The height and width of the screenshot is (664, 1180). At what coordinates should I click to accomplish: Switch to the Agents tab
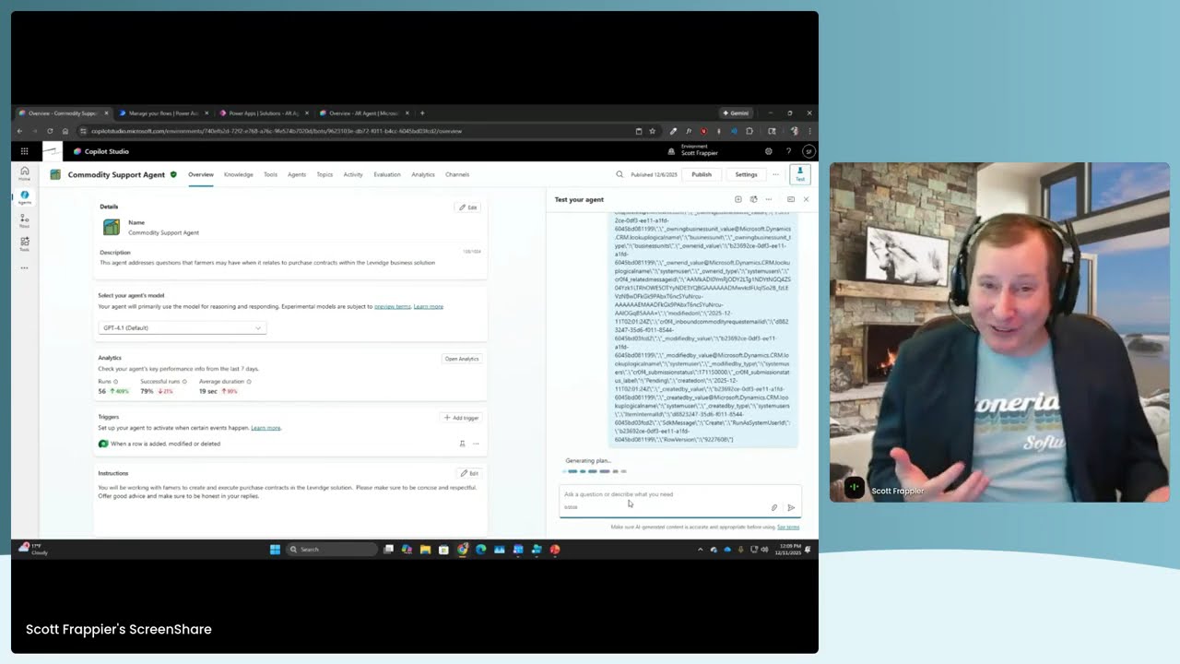[297, 174]
